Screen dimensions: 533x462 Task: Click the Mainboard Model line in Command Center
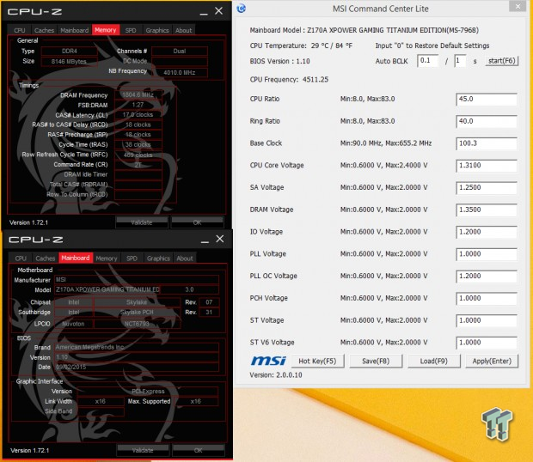(x=364, y=30)
